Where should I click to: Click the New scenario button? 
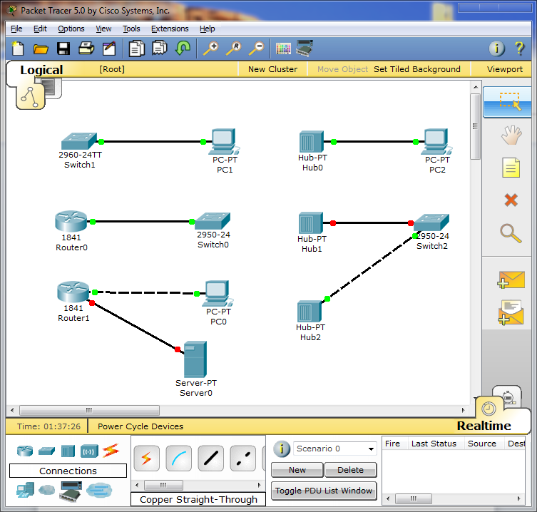[x=297, y=470]
